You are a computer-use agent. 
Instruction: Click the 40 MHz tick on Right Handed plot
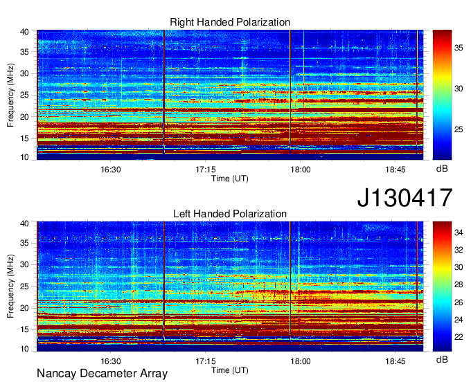[x=25, y=32]
